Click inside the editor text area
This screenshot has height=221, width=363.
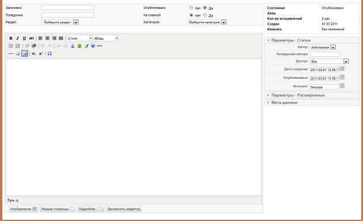[134, 127]
